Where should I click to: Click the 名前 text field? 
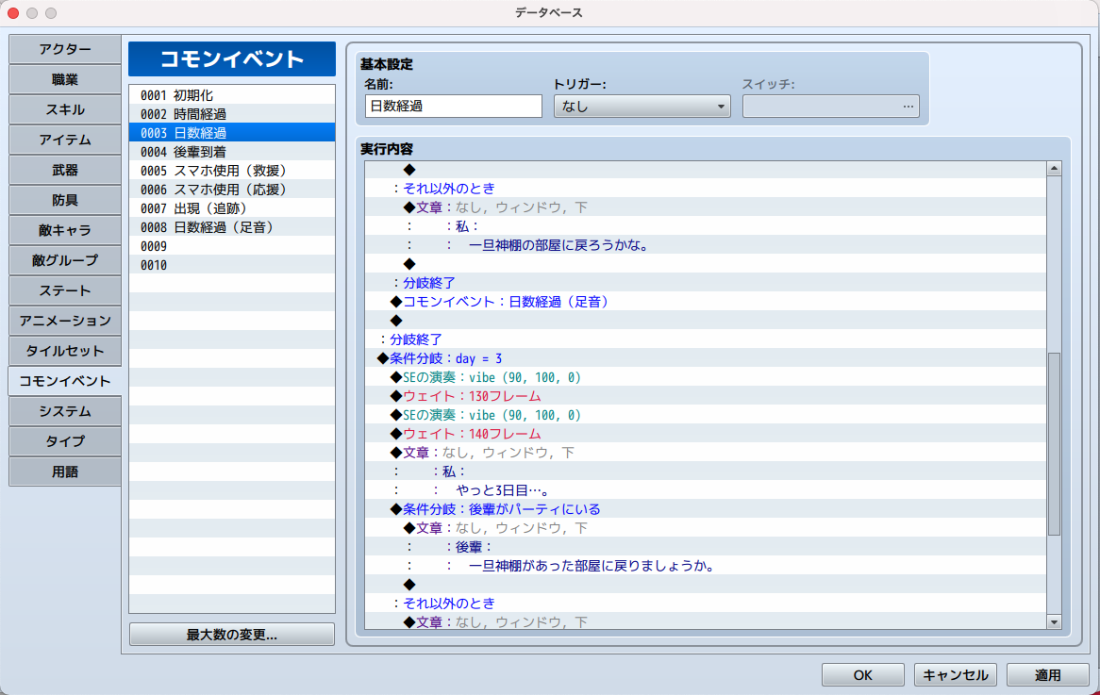pos(453,107)
